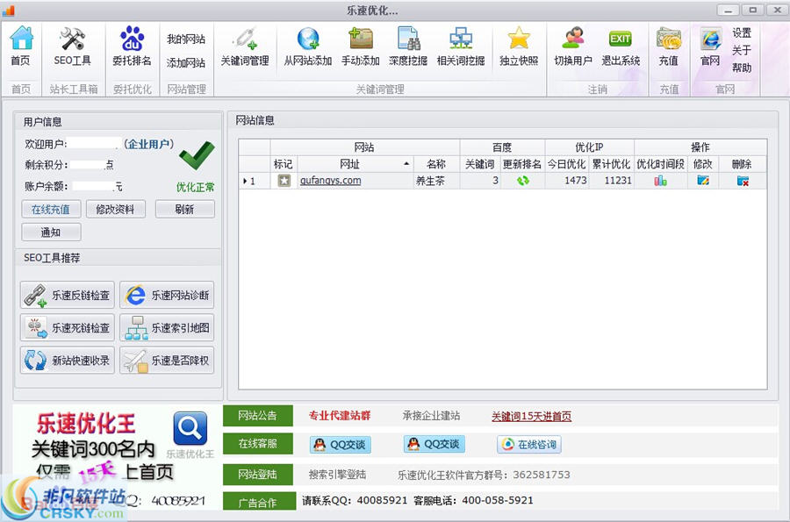
Task: Click the green 广告合作 label
Action: pyautogui.click(x=259, y=502)
